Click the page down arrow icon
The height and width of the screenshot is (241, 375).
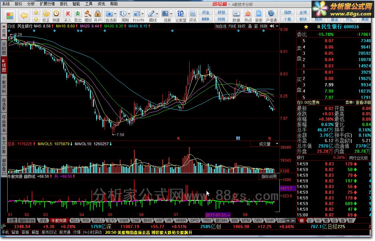(36, 19)
